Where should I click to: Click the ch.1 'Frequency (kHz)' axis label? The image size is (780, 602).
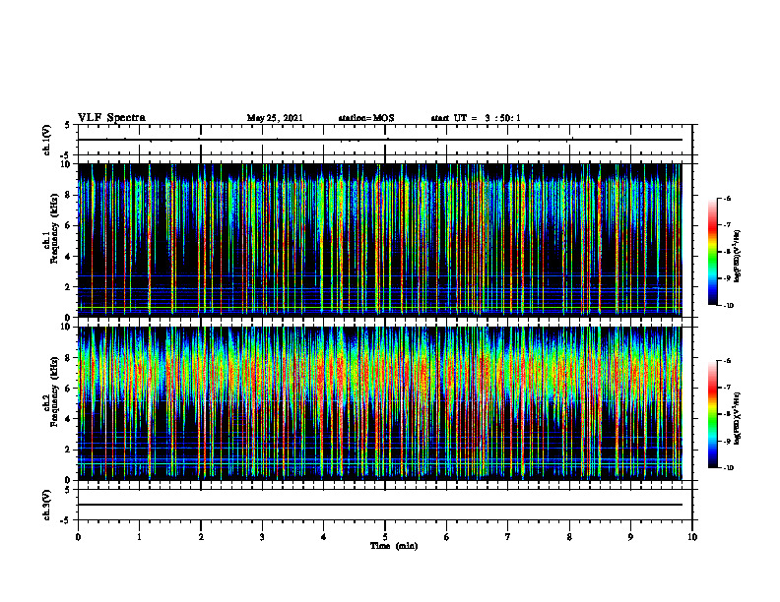(54, 227)
